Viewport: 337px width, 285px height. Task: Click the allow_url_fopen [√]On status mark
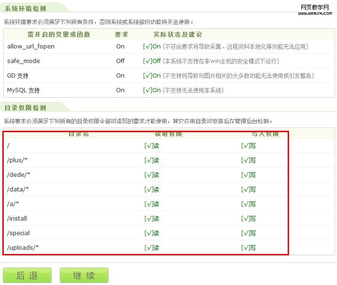(x=152, y=47)
